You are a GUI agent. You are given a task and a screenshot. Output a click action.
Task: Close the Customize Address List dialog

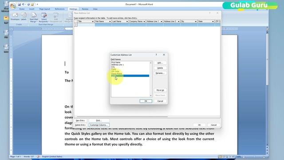coord(164,55)
